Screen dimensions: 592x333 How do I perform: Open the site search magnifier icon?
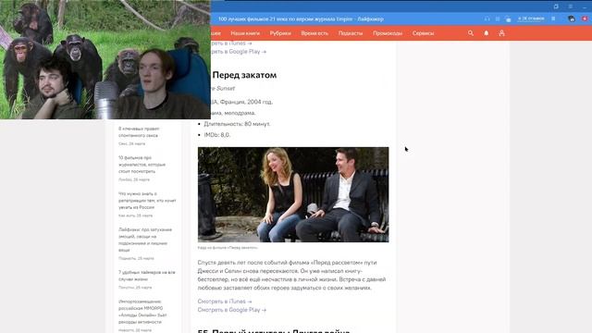click(471, 33)
